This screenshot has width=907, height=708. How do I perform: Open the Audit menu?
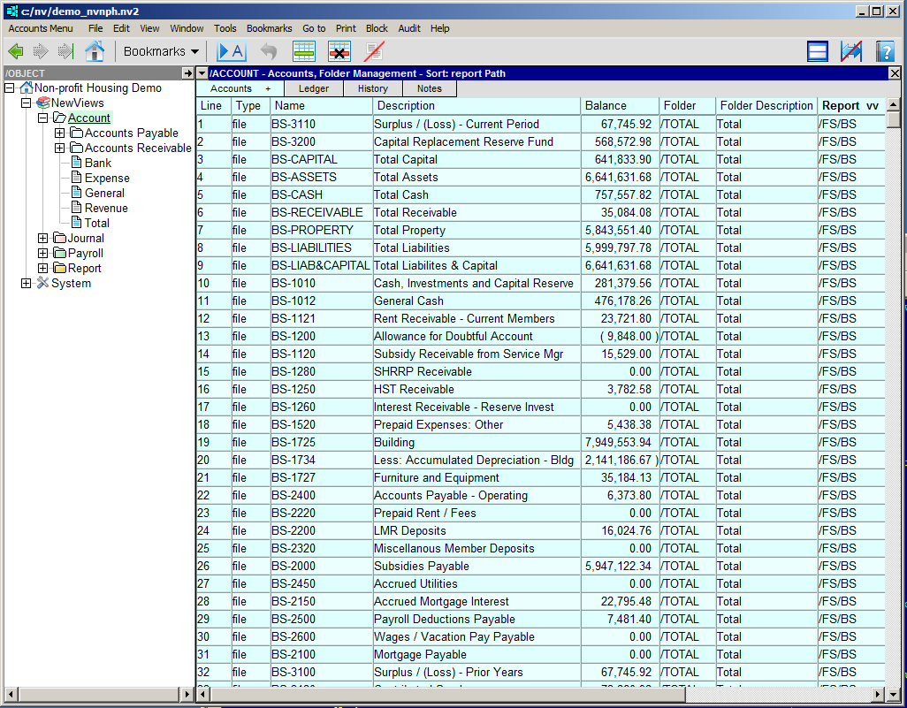[x=409, y=28]
